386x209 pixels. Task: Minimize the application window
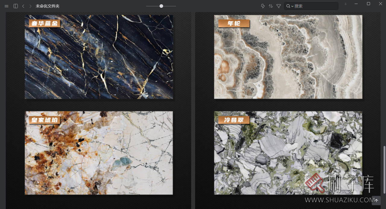pyautogui.click(x=356, y=4)
